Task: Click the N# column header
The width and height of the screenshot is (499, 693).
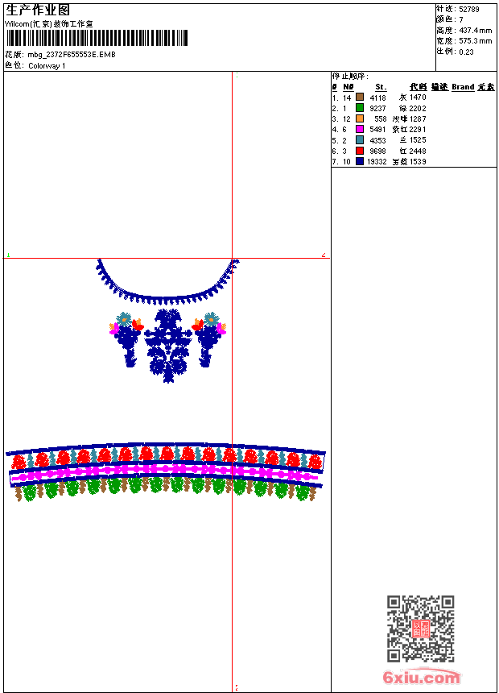Action: (348, 87)
